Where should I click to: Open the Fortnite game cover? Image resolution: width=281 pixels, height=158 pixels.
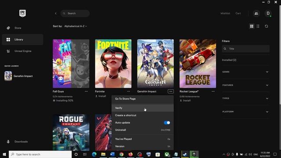coord(113,64)
